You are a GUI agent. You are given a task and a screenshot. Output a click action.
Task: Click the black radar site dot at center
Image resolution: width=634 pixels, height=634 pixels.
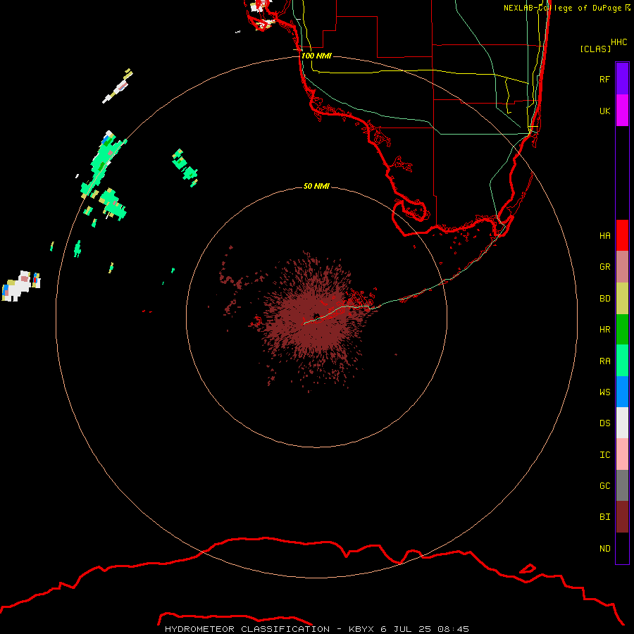(x=316, y=316)
